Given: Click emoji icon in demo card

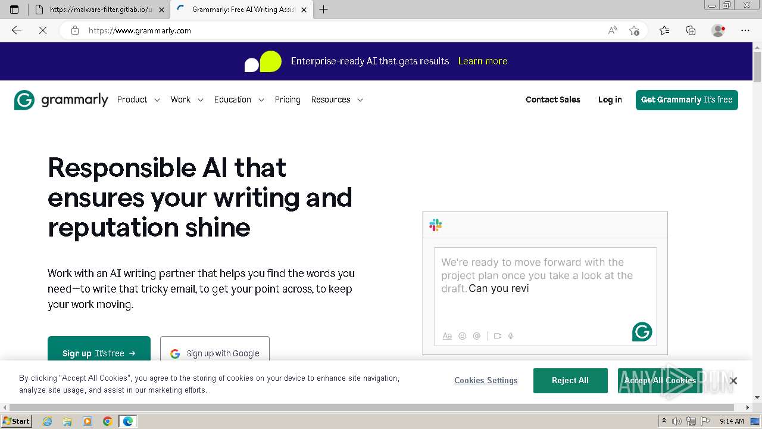Looking at the screenshot, I should point(462,336).
